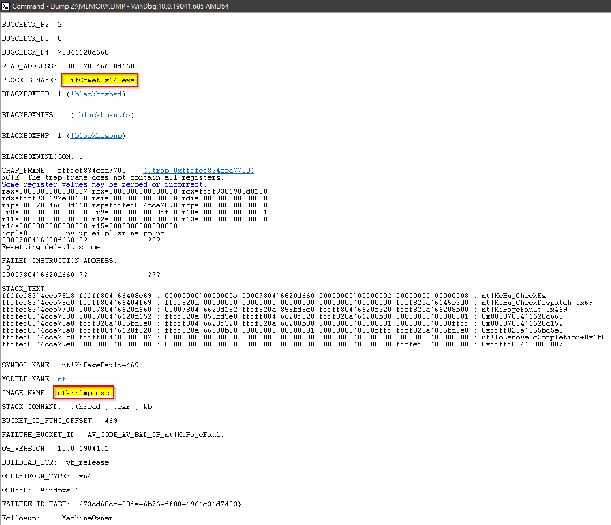Open the nt link beside MODULE_NAME

62,379
